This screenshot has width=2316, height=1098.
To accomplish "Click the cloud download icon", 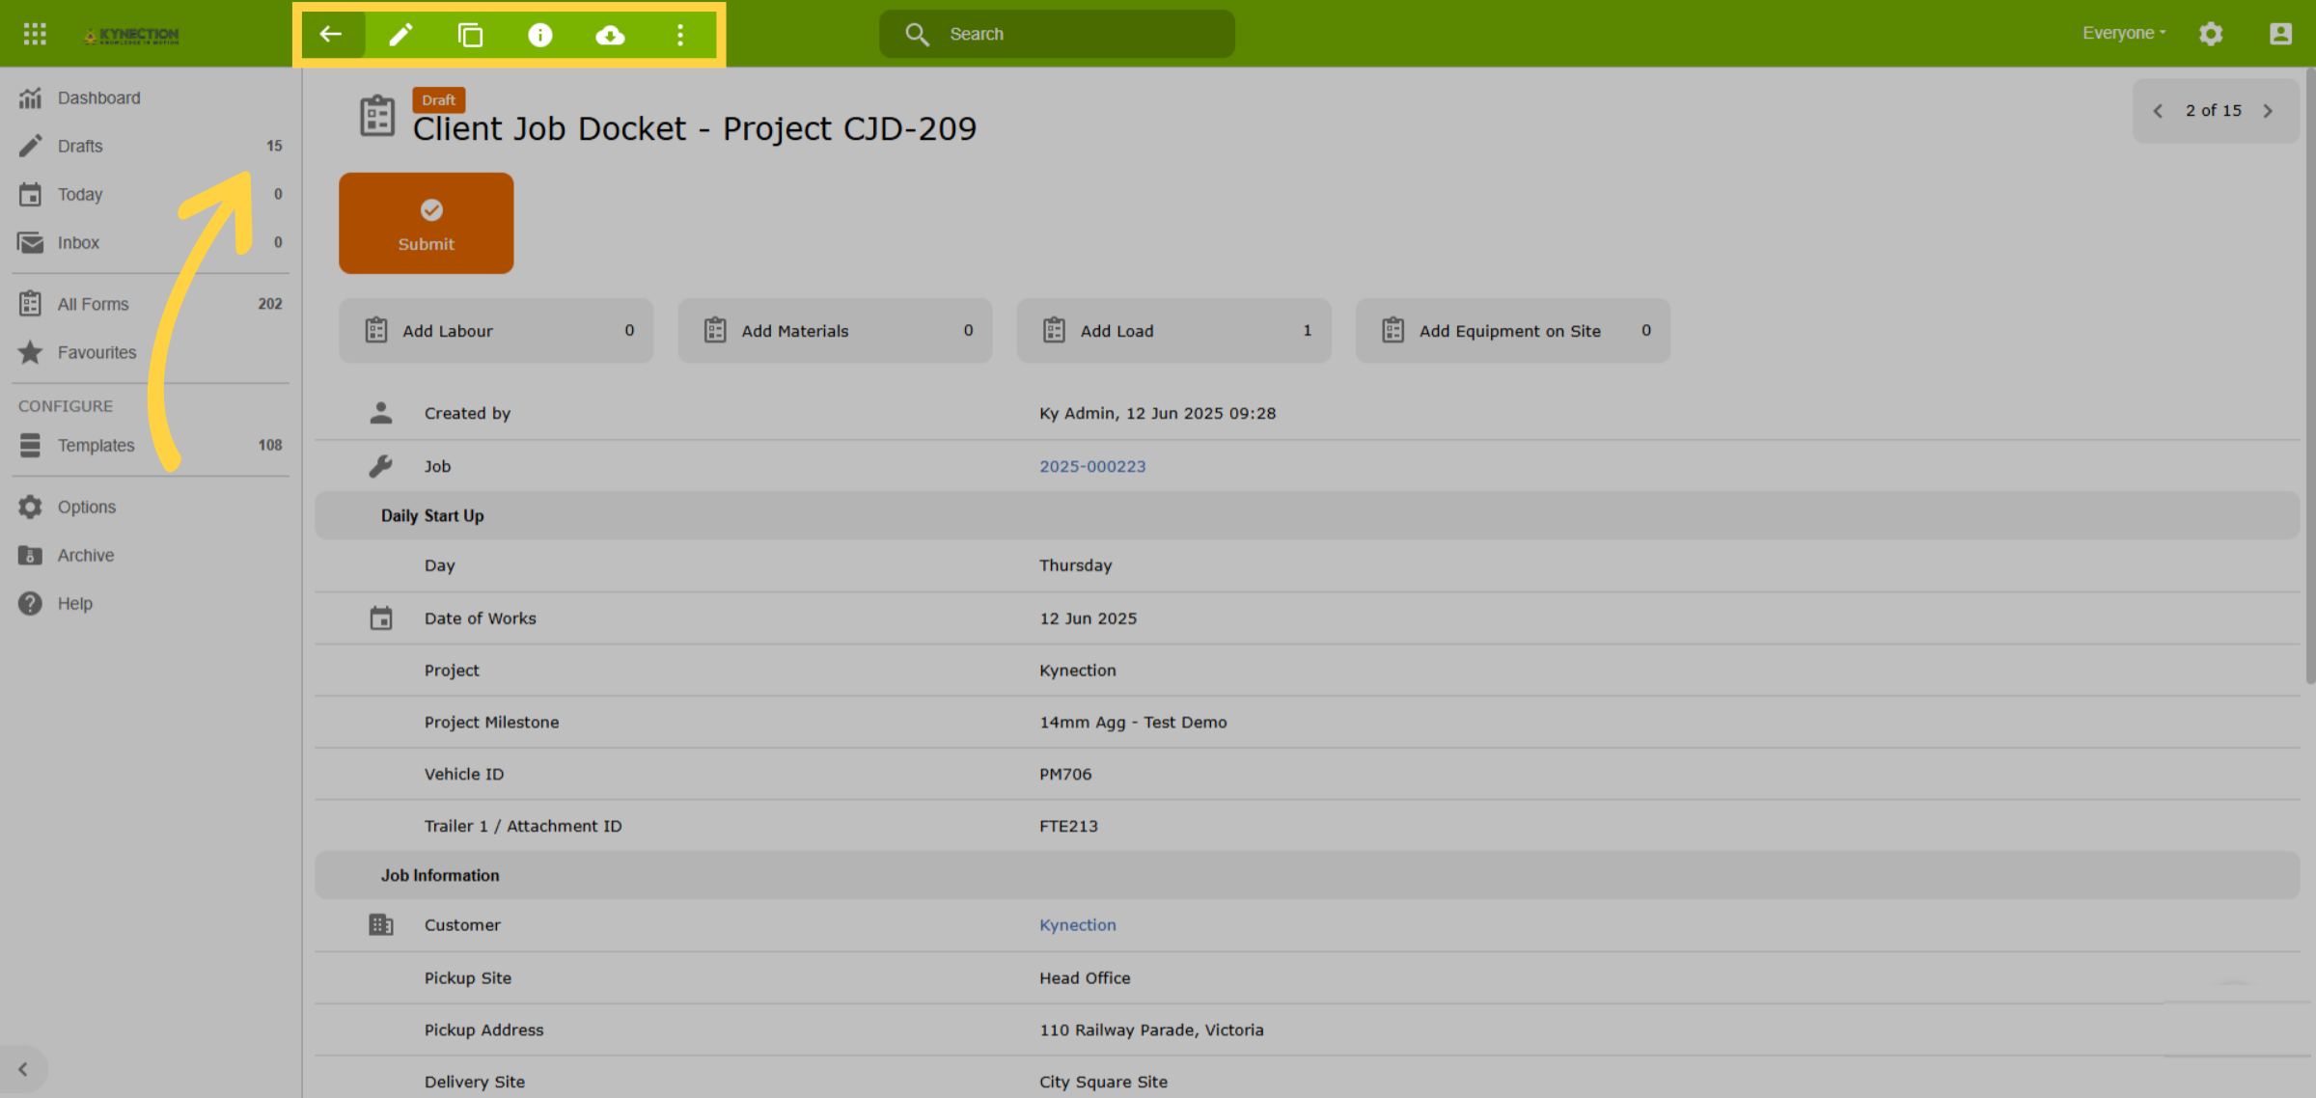I will (x=610, y=35).
